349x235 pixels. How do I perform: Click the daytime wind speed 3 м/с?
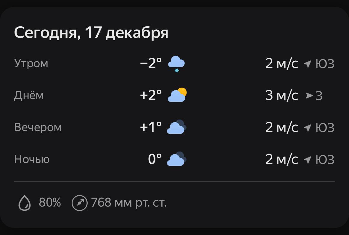click(282, 96)
